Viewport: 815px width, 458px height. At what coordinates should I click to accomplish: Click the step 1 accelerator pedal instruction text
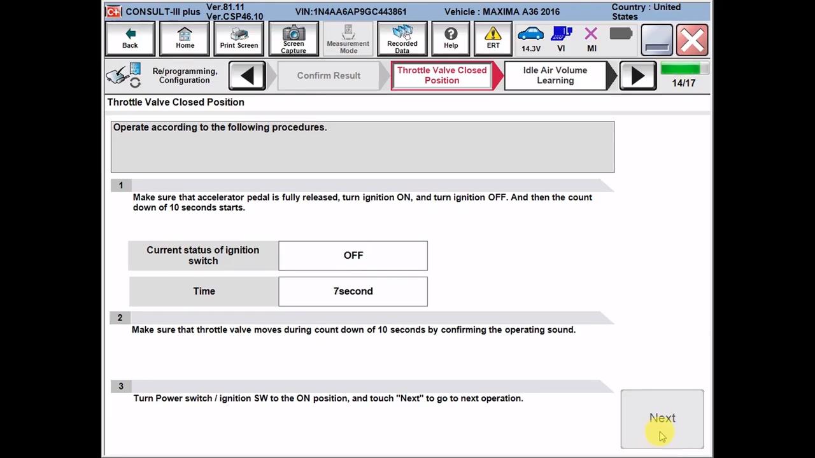pyautogui.click(x=362, y=202)
